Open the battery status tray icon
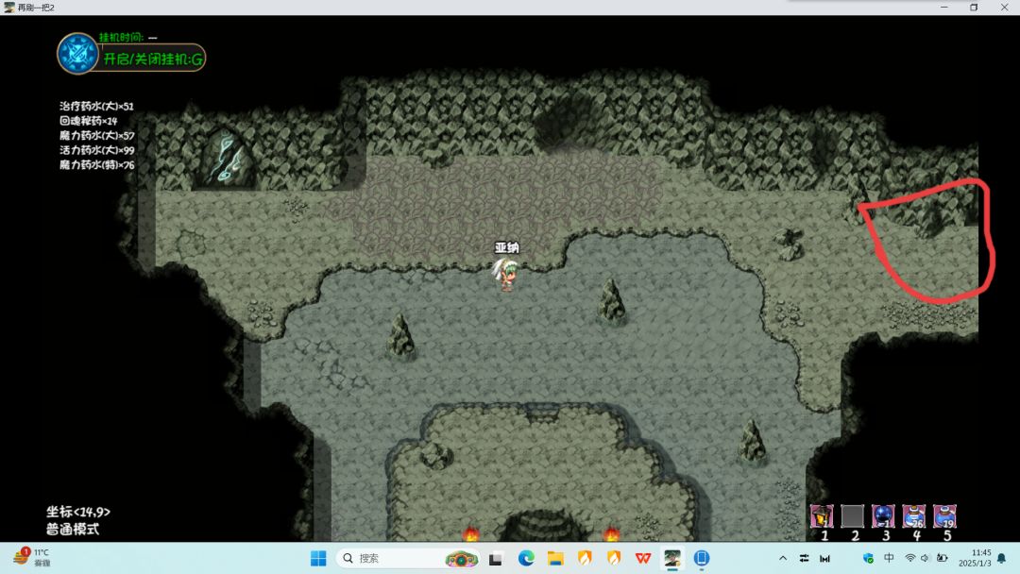The width and height of the screenshot is (1020, 574). 942,558
